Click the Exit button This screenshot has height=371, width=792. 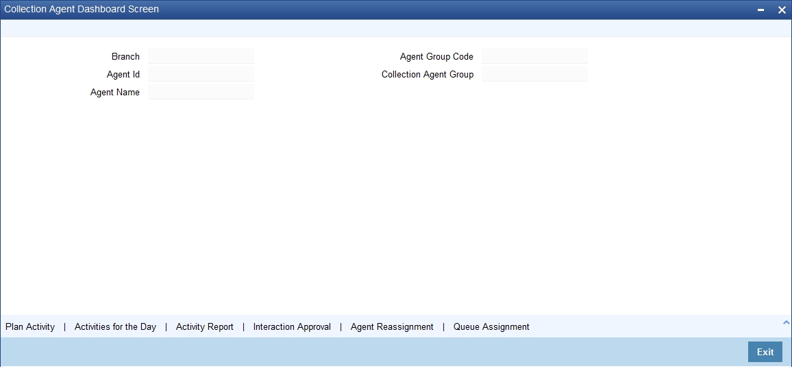pos(765,352)
